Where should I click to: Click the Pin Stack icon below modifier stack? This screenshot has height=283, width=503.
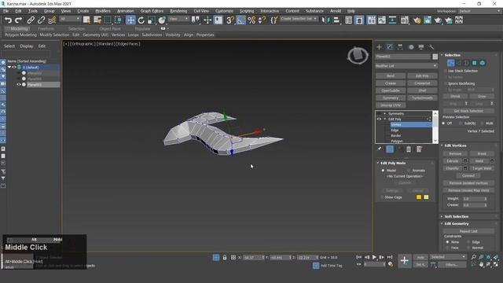(x=380, y=149)
